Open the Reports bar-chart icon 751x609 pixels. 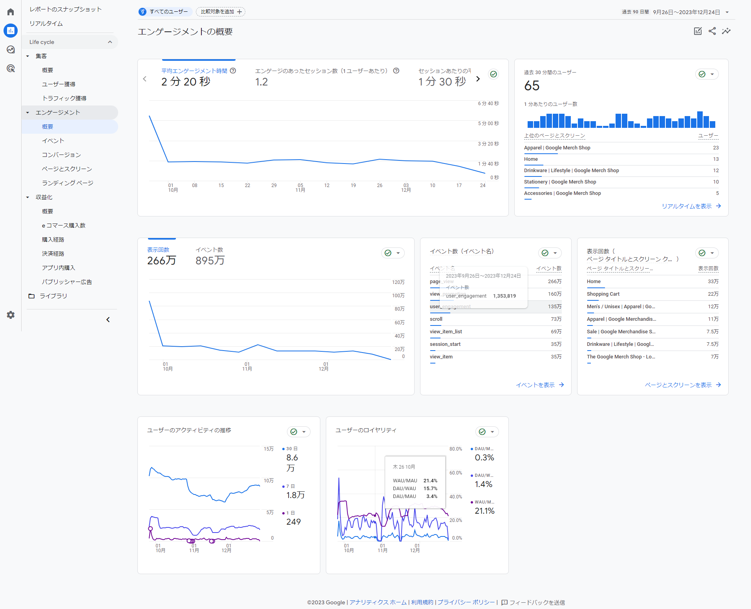[11, 31]
